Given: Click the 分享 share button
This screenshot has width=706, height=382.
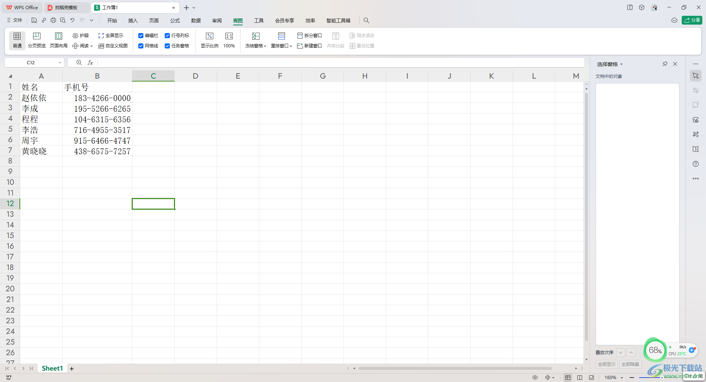Looking at the screenshot, I should coord(692,20).
